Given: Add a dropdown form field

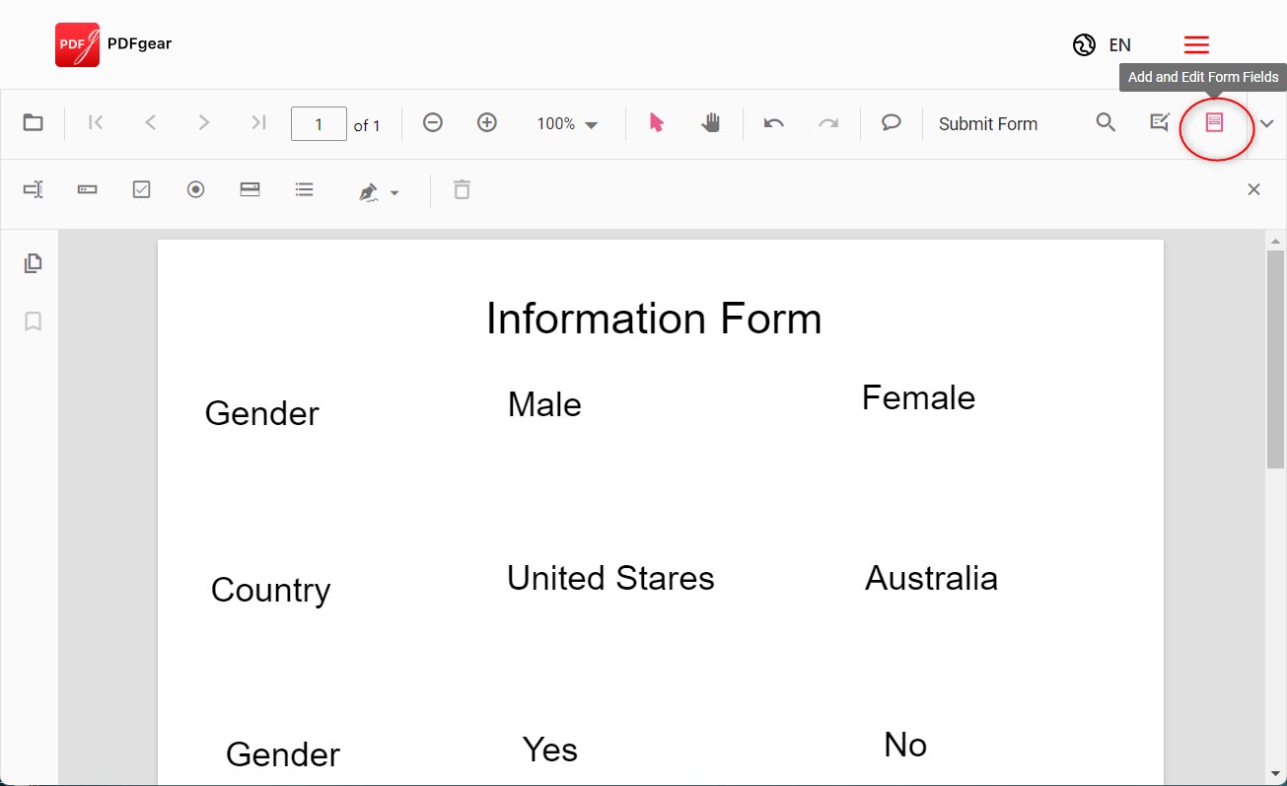Looking at the screenshot, I should click(250, 189).
